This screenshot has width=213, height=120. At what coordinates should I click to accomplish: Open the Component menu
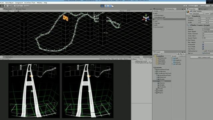(x=19, y=3)
